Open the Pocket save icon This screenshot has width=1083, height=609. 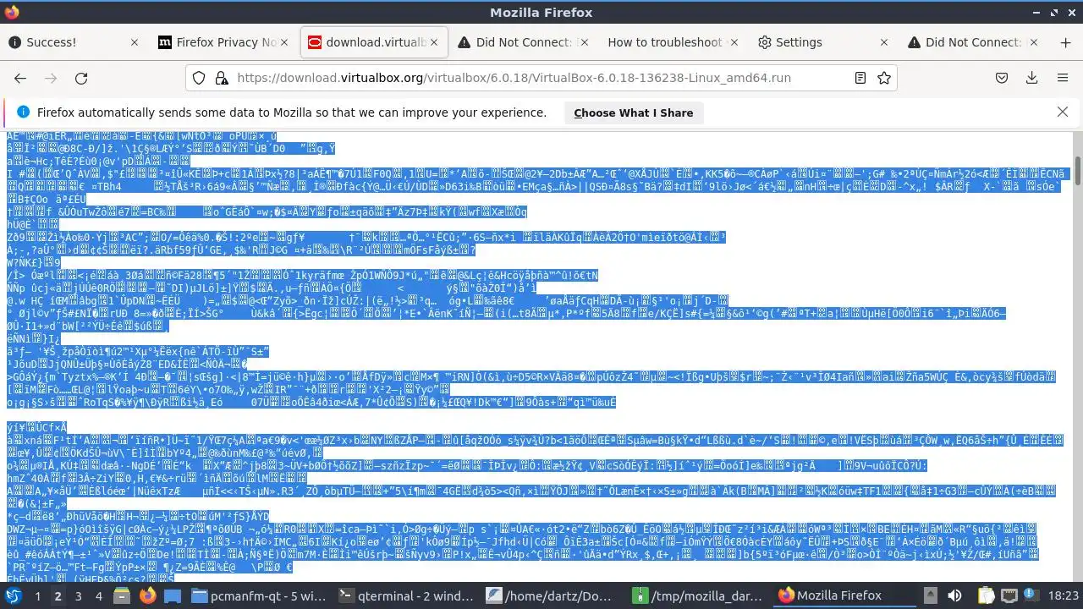(x=1002, y=78)
